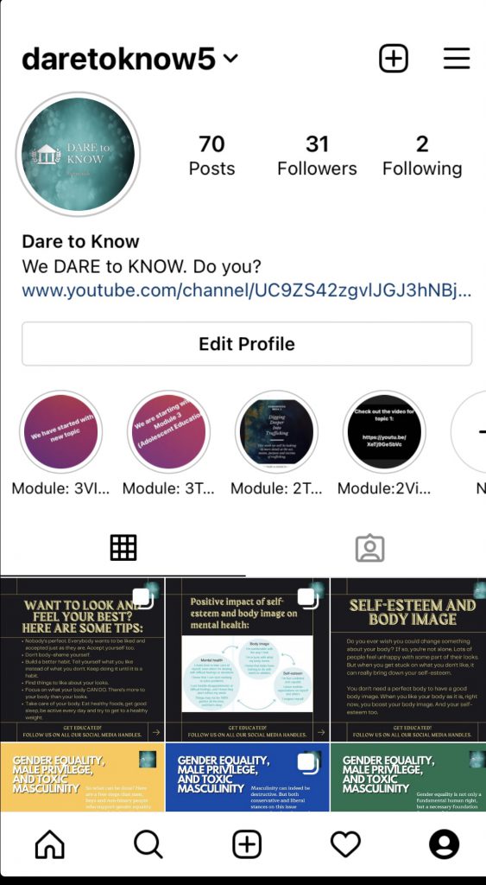Switch to the tagged photos tab icon
Image resolution: width=486 pixels, height=885 pixels.
[x=369, y=548]
